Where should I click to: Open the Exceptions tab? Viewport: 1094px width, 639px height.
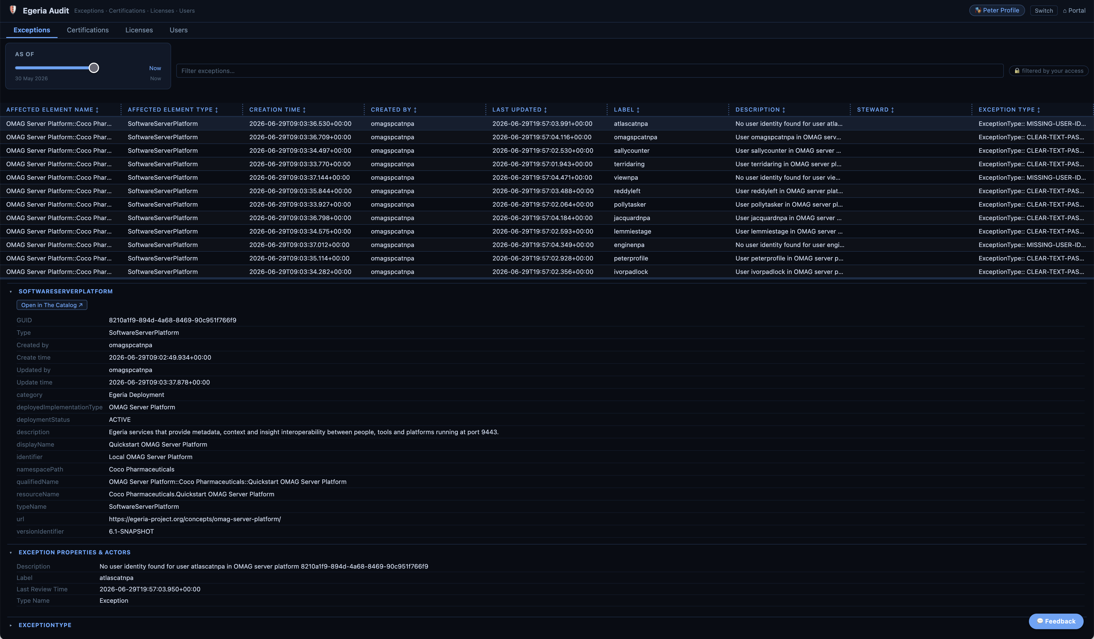pos(32,30)
